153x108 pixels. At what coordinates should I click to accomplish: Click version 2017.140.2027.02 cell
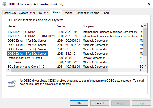pos(69,45)
